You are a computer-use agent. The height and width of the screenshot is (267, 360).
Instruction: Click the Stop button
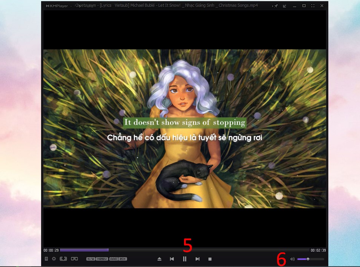click(210, 259)
